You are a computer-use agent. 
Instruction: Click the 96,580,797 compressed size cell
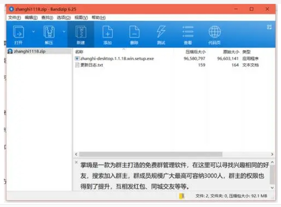tap(195, 59)
